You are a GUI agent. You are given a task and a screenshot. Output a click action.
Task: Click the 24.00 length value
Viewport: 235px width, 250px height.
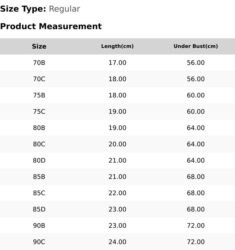(x=117, y=242)
